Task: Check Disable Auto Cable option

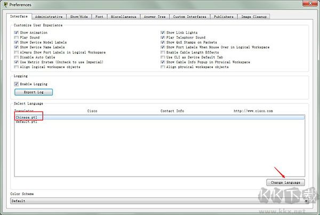Action: 16,57
